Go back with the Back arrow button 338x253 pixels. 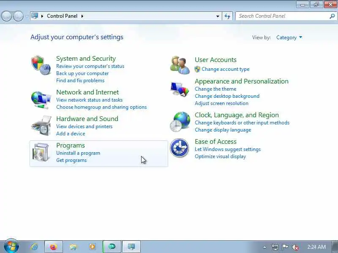coord(6,16)
